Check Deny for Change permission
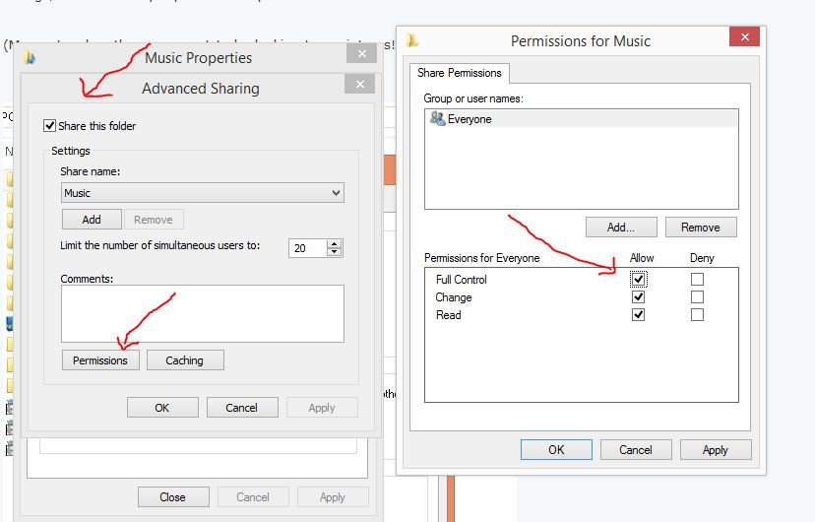This screenshot has height=522, width=815. click(x=697, y=297)
